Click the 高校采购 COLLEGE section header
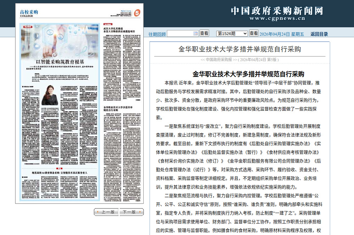Viewport: 354px width, 235px height. pos(29,13)
